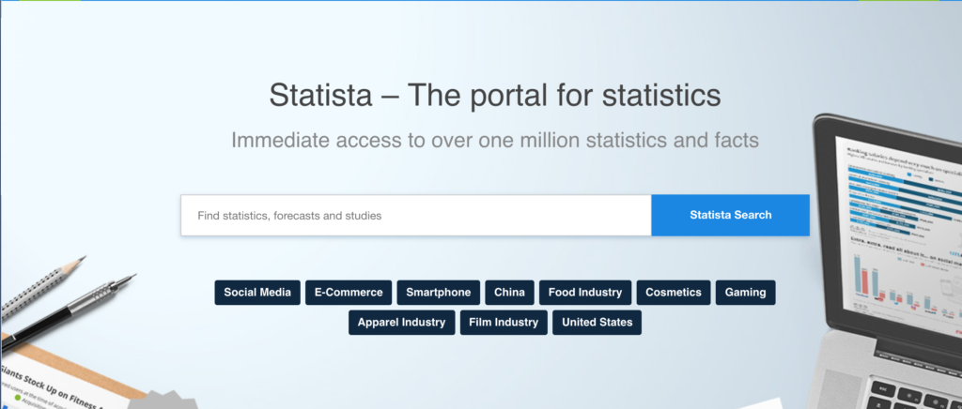Open the China topic tag
This screenshot has width=962, height=409.
pos(509,293)
